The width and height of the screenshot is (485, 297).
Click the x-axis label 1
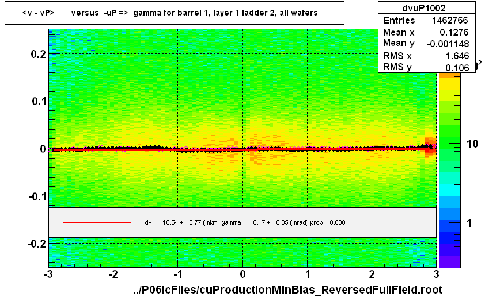point(308,274)
